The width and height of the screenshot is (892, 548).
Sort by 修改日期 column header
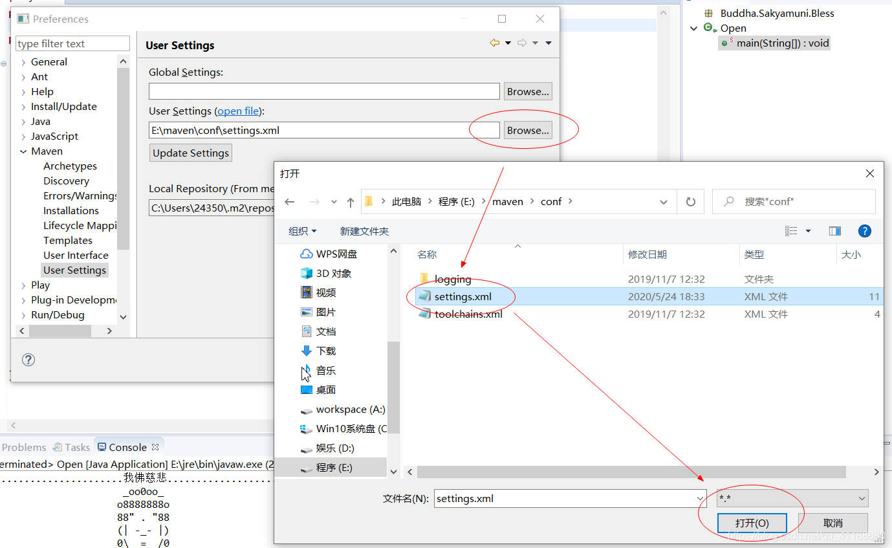click(x=647, y=255)
